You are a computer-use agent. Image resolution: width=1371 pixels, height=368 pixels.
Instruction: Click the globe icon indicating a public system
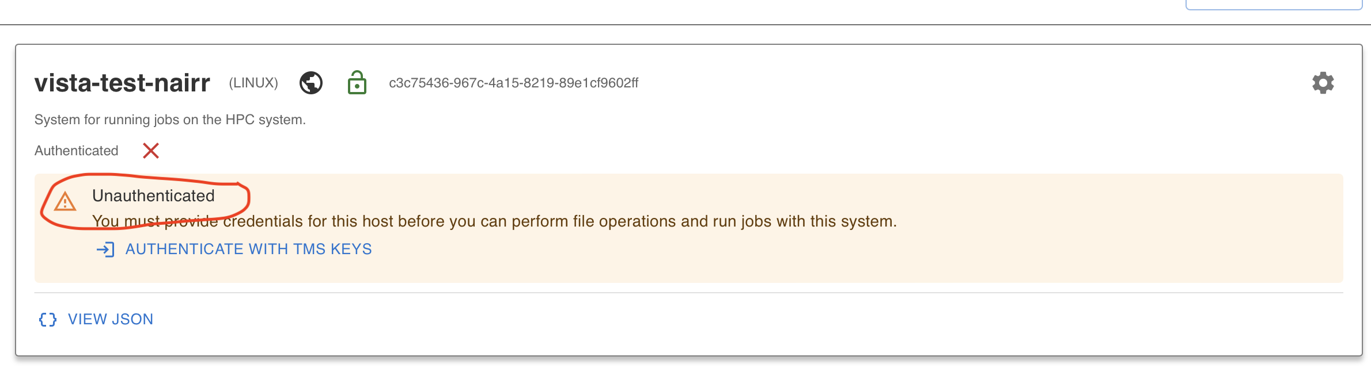click(310, 82)
